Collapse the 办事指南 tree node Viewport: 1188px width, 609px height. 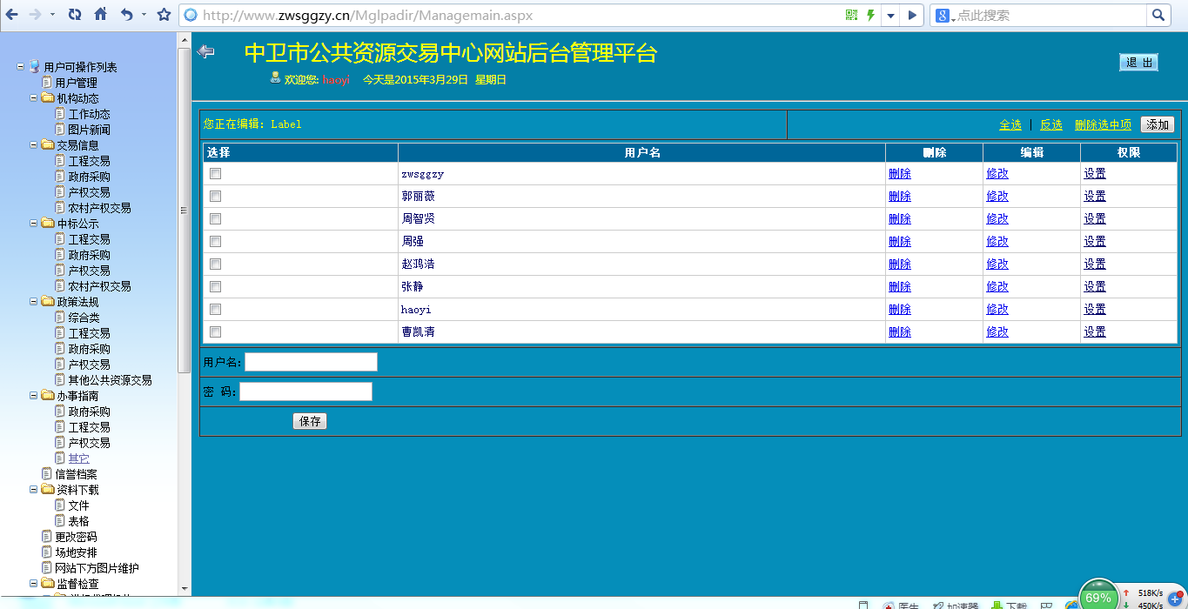pos(34,396)
